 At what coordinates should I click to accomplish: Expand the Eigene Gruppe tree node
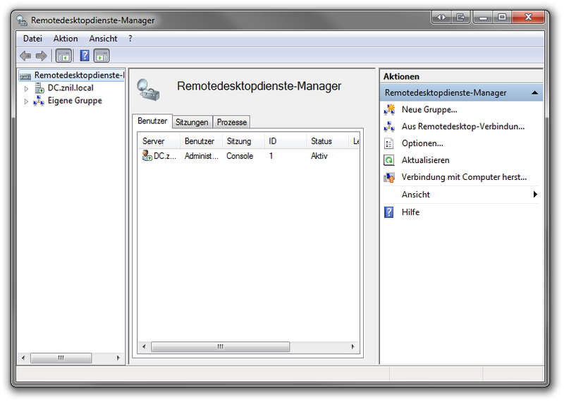27,101
